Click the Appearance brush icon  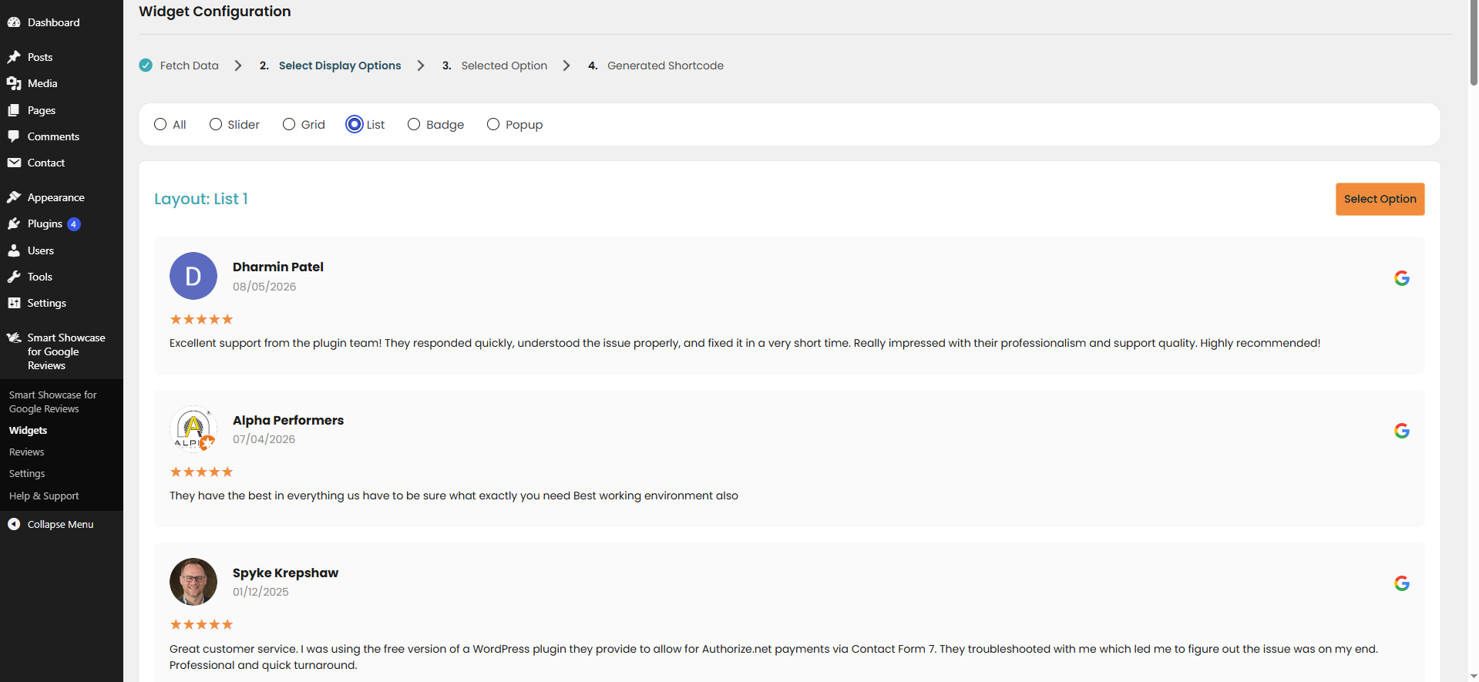point(14,197)
